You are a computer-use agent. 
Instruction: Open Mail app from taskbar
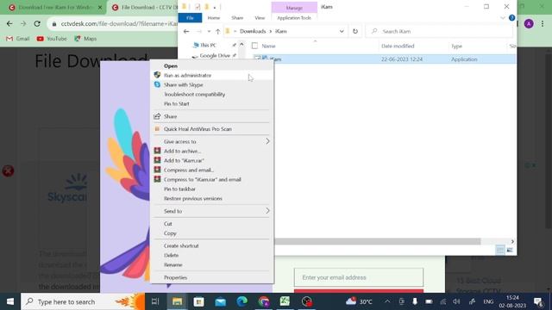(221, 301)
